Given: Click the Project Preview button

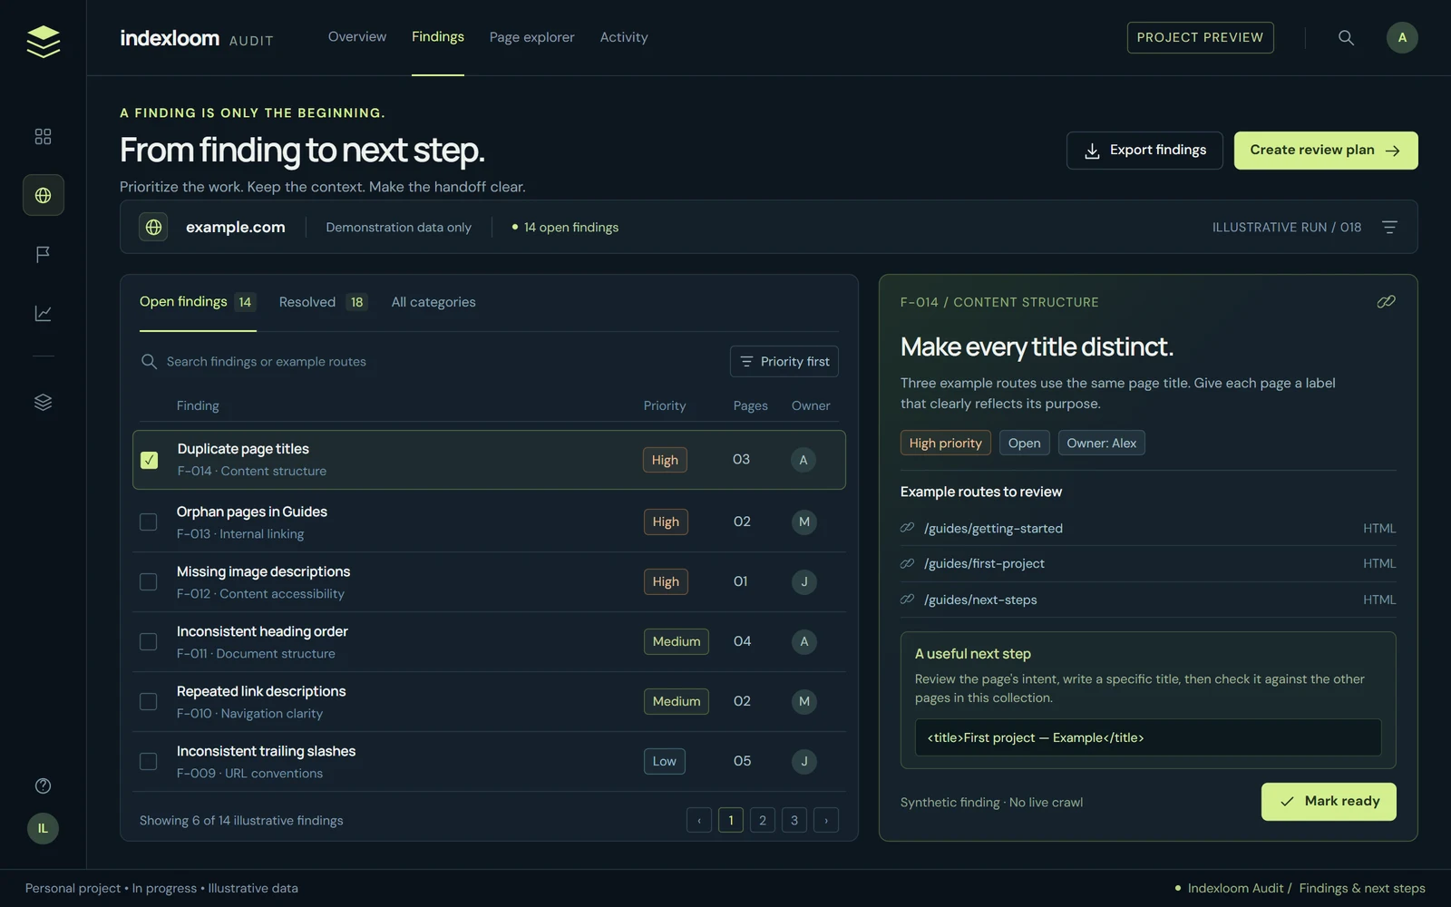Looking at the screenshot, I should point(1200,37).
